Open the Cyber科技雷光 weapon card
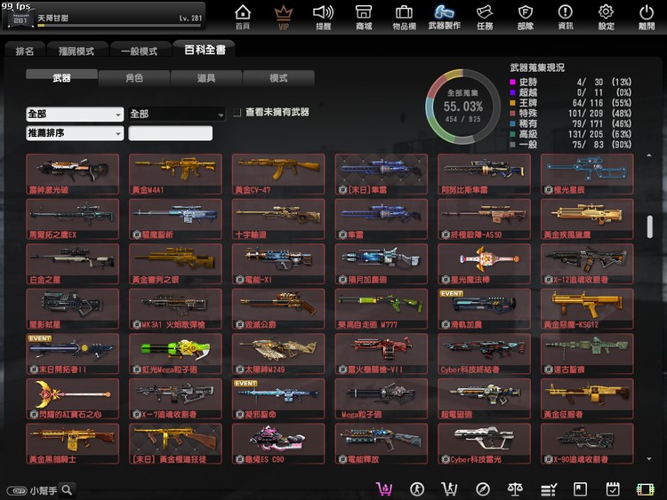This screenshot has width=667, height=500. [x=484, y=443]
